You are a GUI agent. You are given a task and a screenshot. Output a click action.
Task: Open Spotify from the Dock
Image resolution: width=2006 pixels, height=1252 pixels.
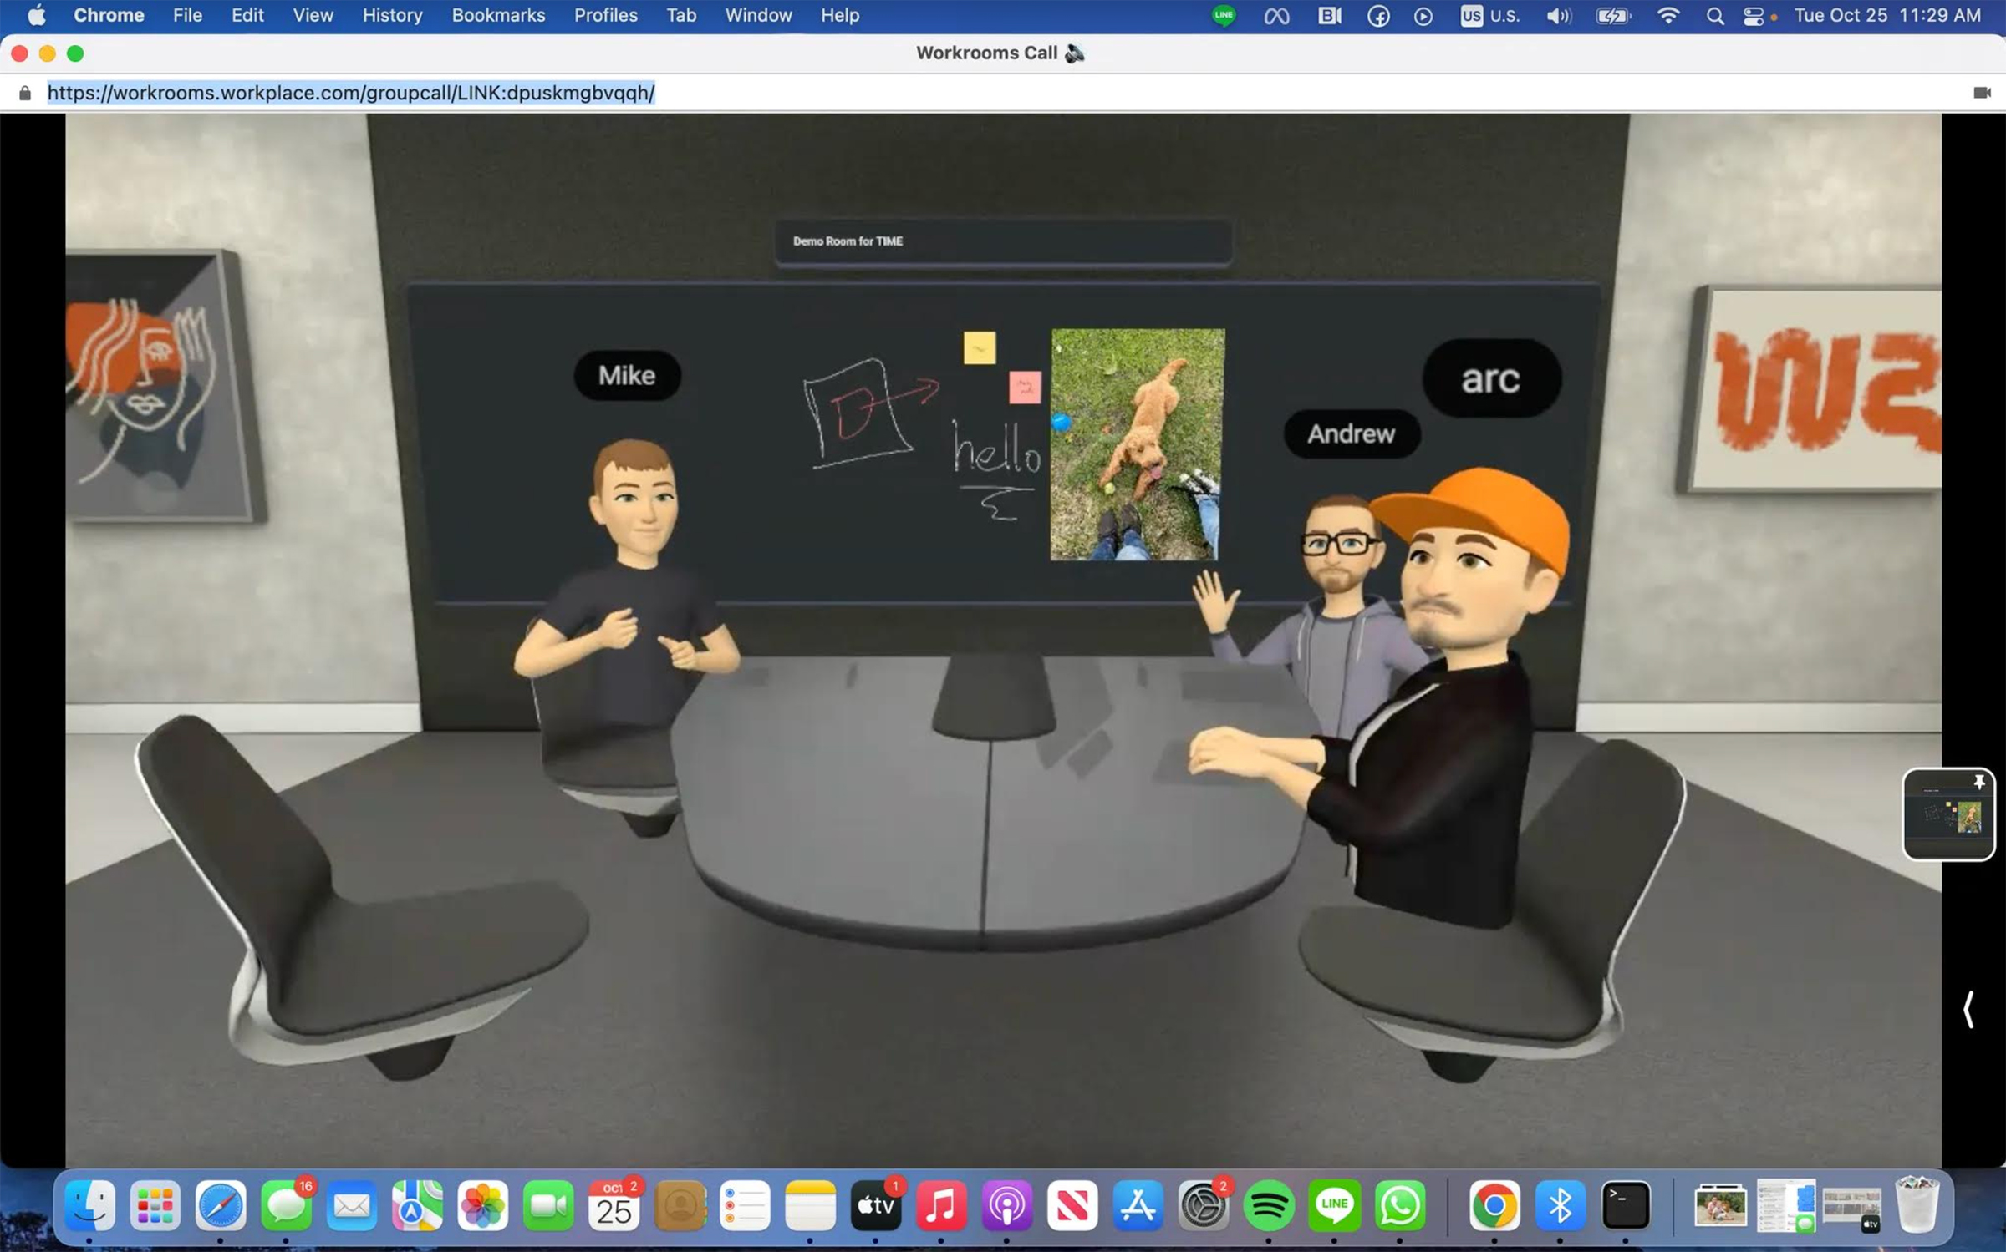(x=1269, y=1205)
